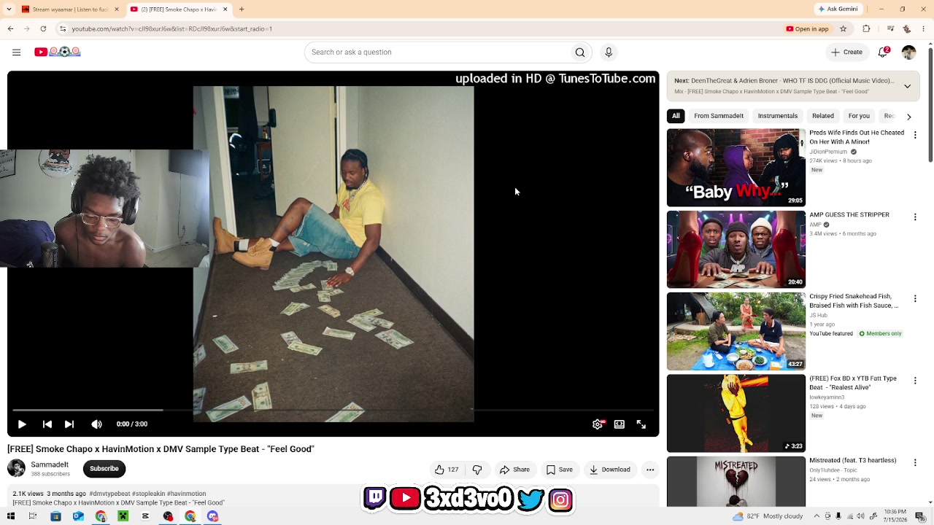Open Outlook from taskbar
Screen dimensions: 934x525
[78, 516]
